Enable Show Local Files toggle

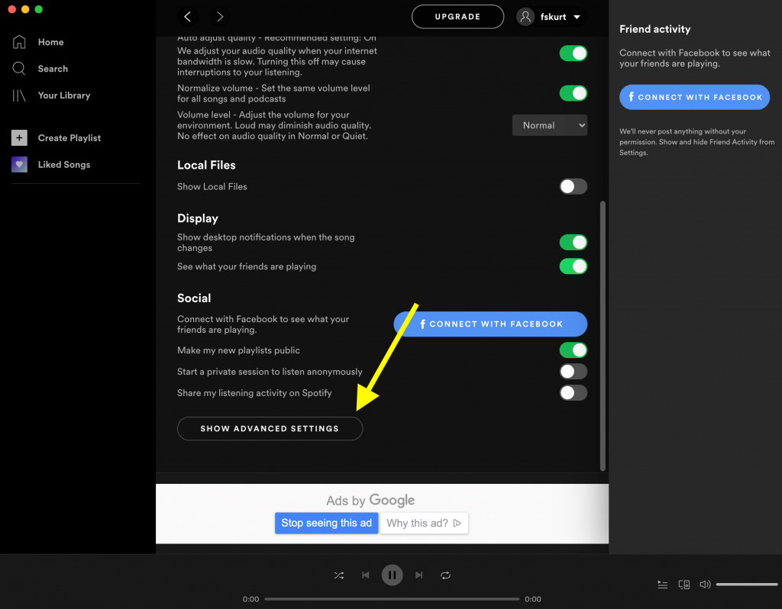[573, 186]
